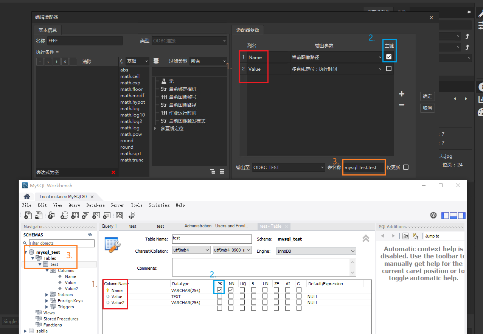The image size is (483, 334).
Task: Toggle NN checkbox for Name column
Action: coord(231,290)
